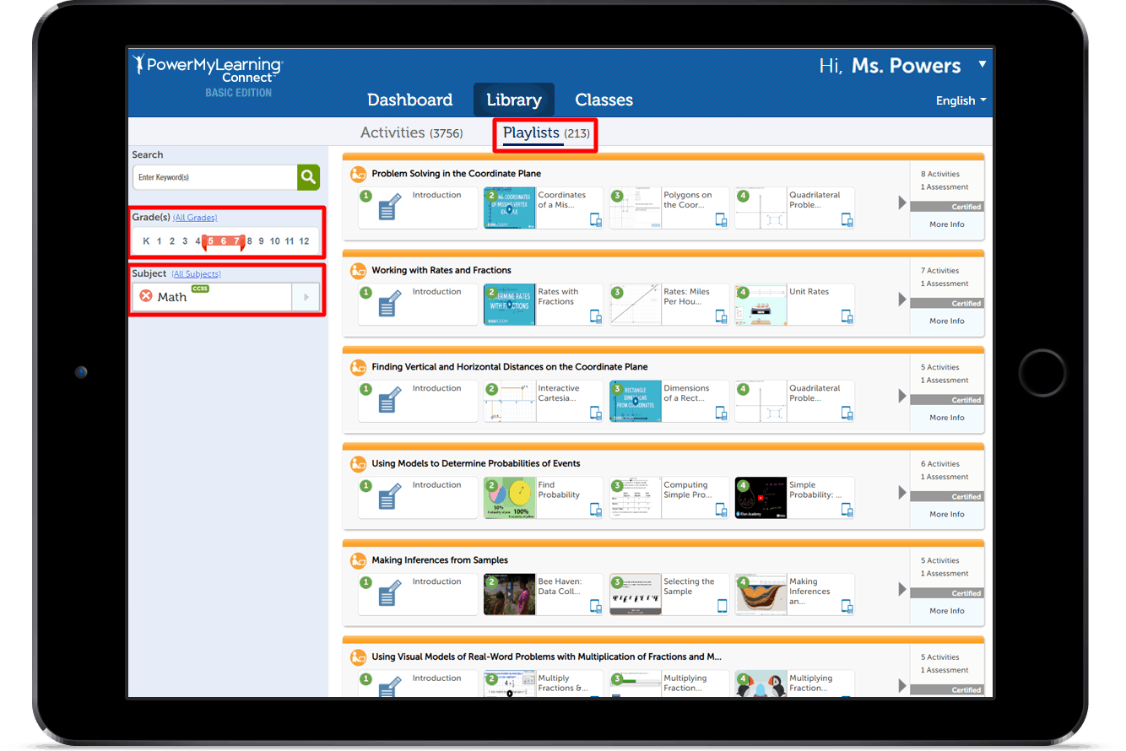Click the device icon on the Dimensions of a Rect... card

pos(722,413)
